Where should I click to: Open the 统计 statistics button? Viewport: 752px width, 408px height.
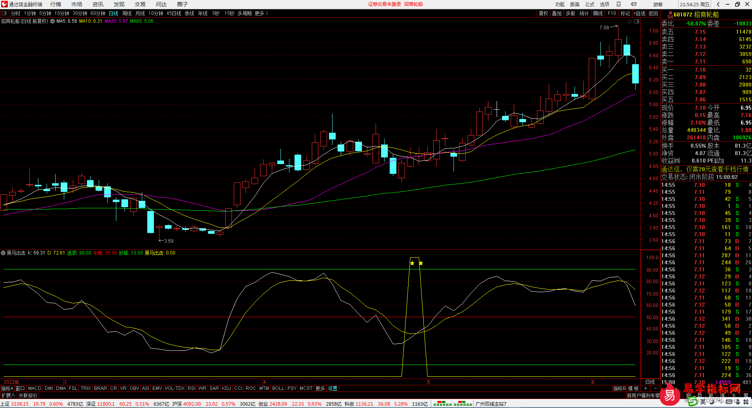584,13
